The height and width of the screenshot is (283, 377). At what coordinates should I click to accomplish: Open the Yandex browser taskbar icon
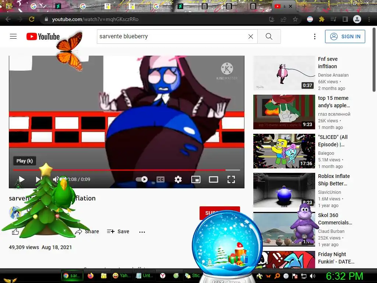[x=163, y=276]
